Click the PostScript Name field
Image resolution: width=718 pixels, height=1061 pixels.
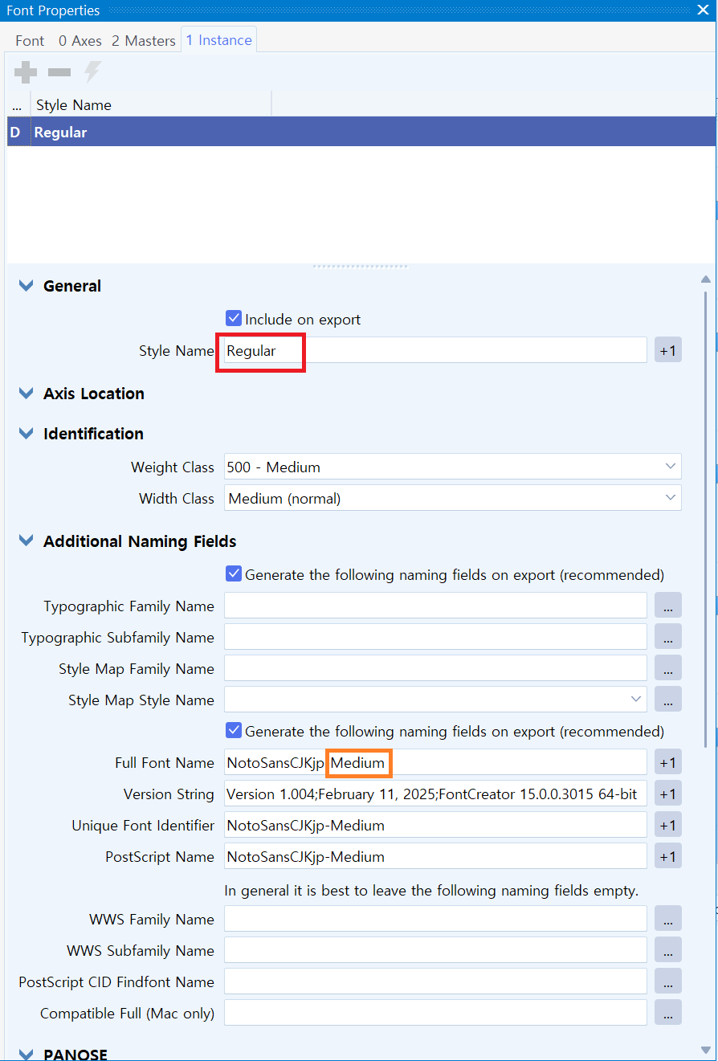pos(435,856)
